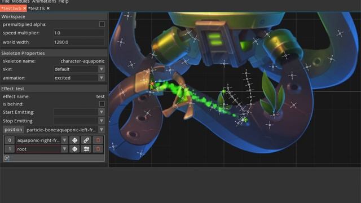Open the Animations menu
Image resolution: width=361 pixels, height=203 pixels.
[x=44, y=2]
